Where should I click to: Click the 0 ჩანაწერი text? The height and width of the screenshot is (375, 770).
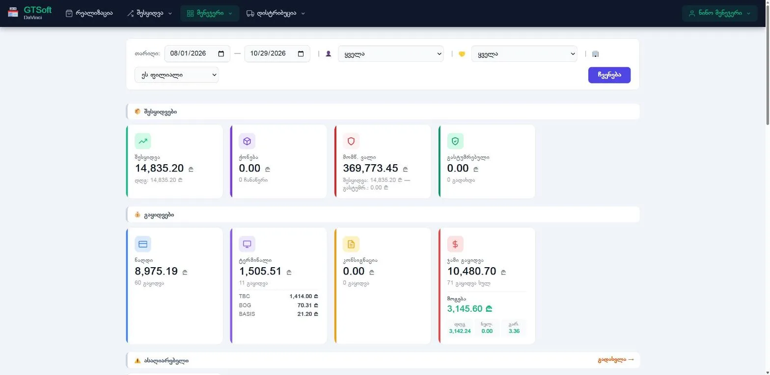(253, 180)
